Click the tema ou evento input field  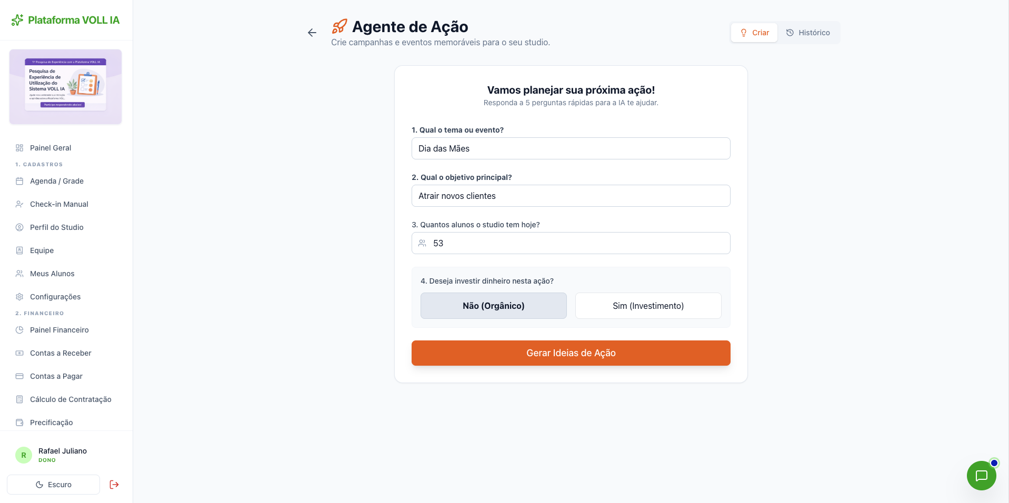pyautogui.click(x=571, y=148)
